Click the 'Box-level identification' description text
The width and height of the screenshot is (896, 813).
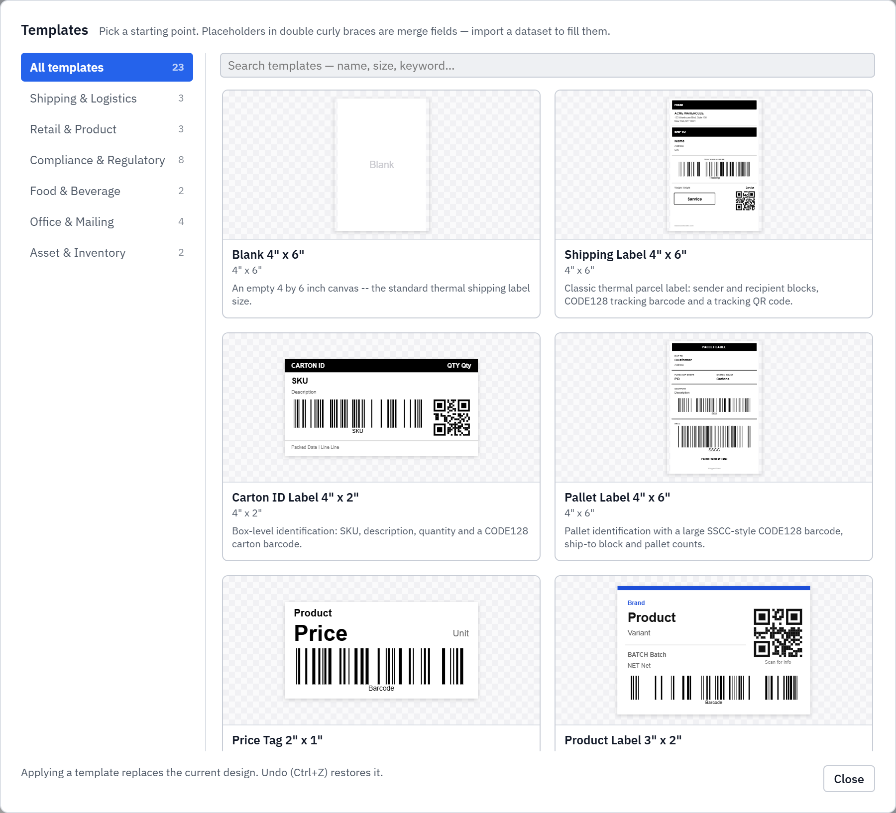[x=380, y=537]
